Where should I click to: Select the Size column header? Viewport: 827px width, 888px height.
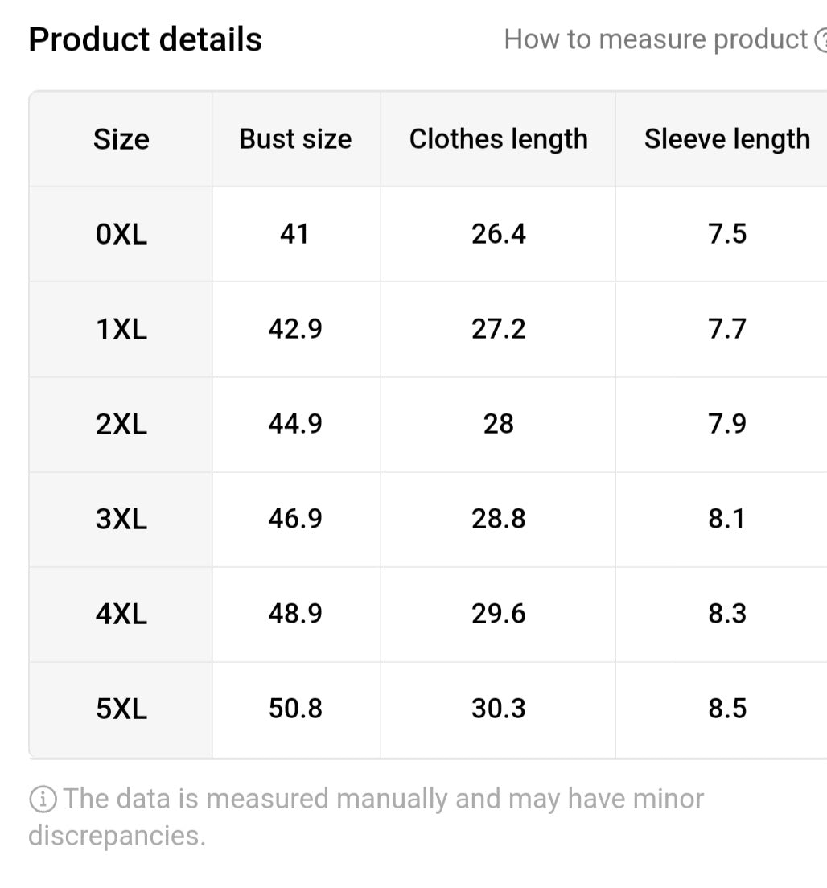121,139
